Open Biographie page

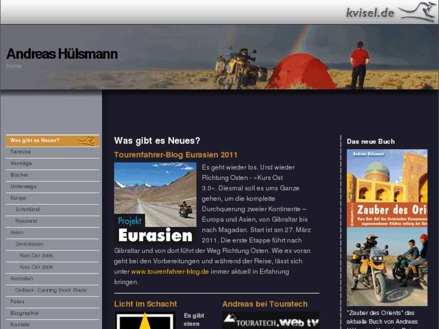tap(53, 313)
